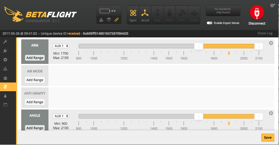Image resolution: width=279 pixels, height=145 pixels.
Task: Click the ARM slider lower handle
Action: (199, 46)
